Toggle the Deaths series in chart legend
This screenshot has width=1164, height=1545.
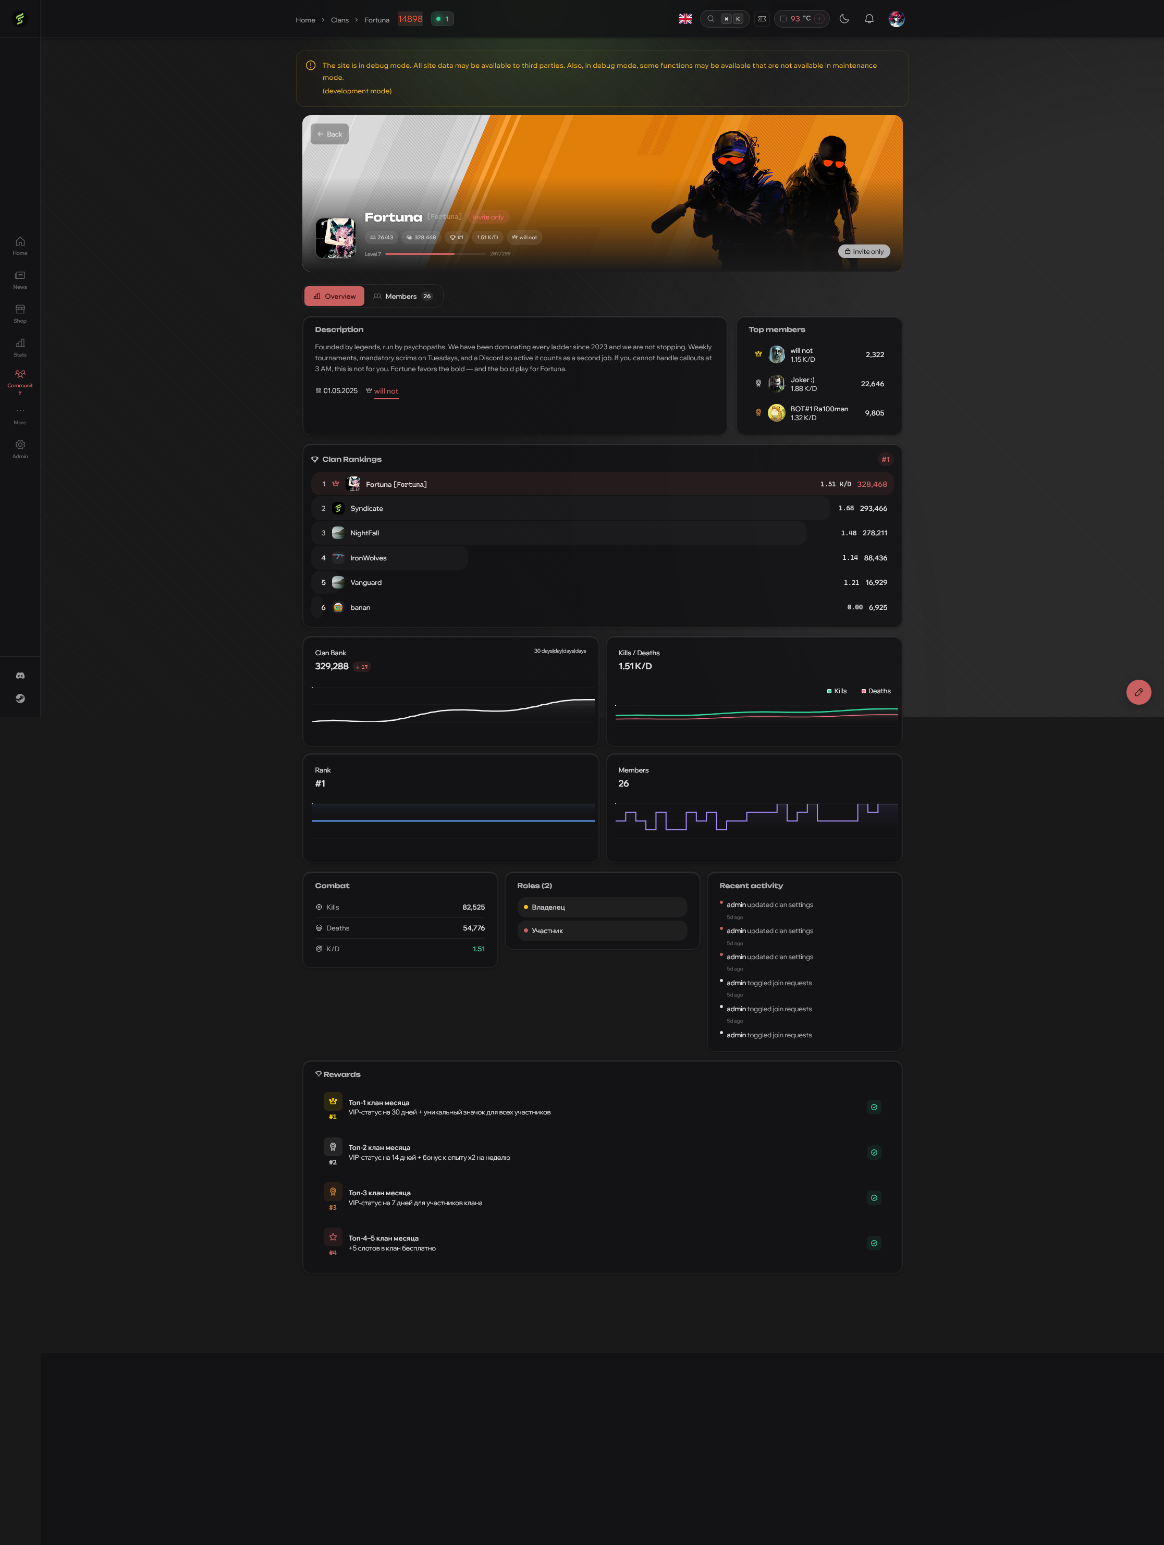875,691
